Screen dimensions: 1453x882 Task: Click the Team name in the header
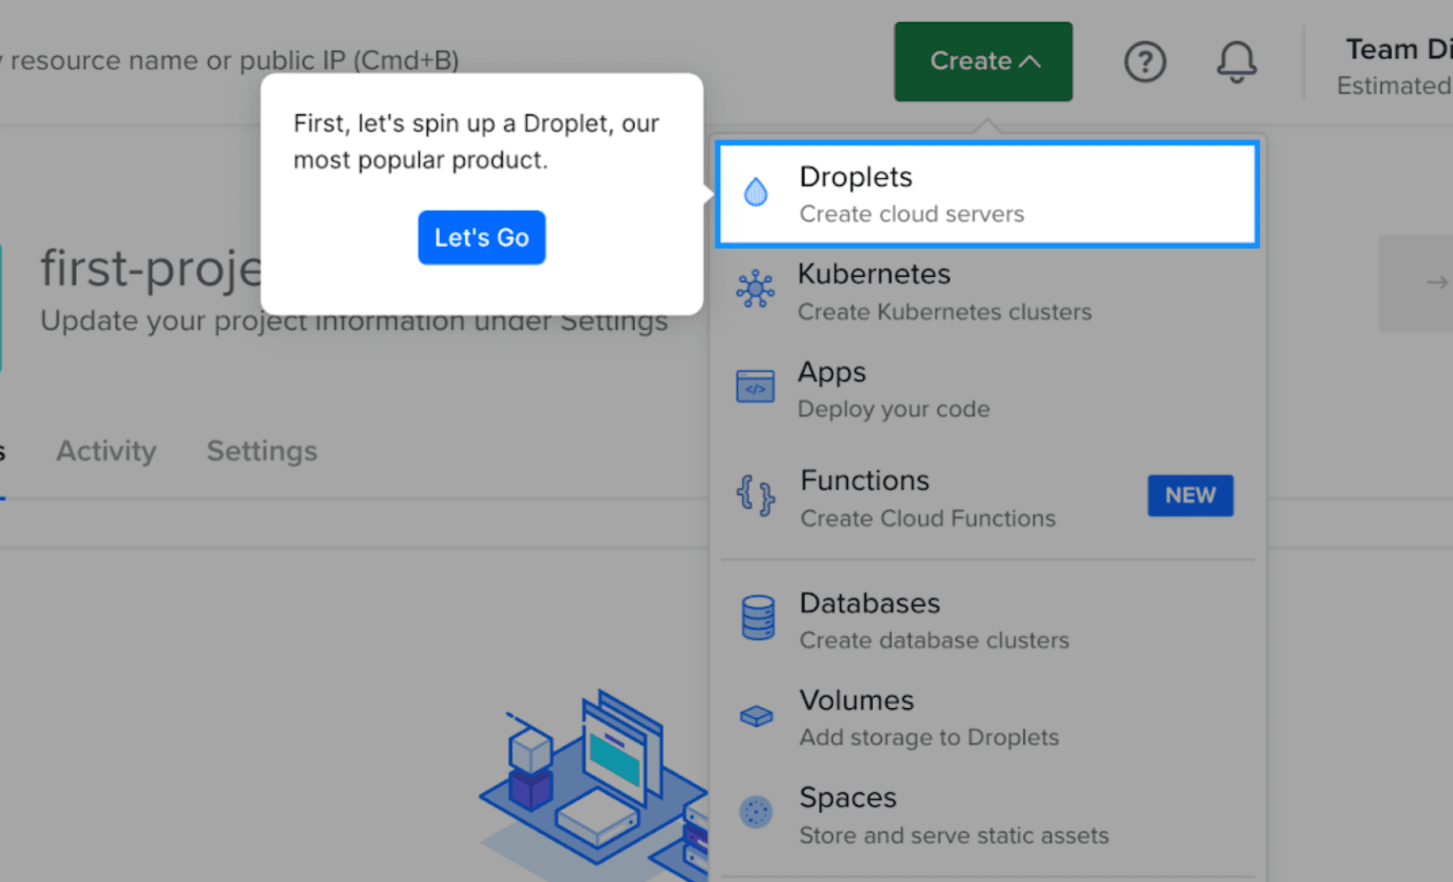(x=1399, y=49)
